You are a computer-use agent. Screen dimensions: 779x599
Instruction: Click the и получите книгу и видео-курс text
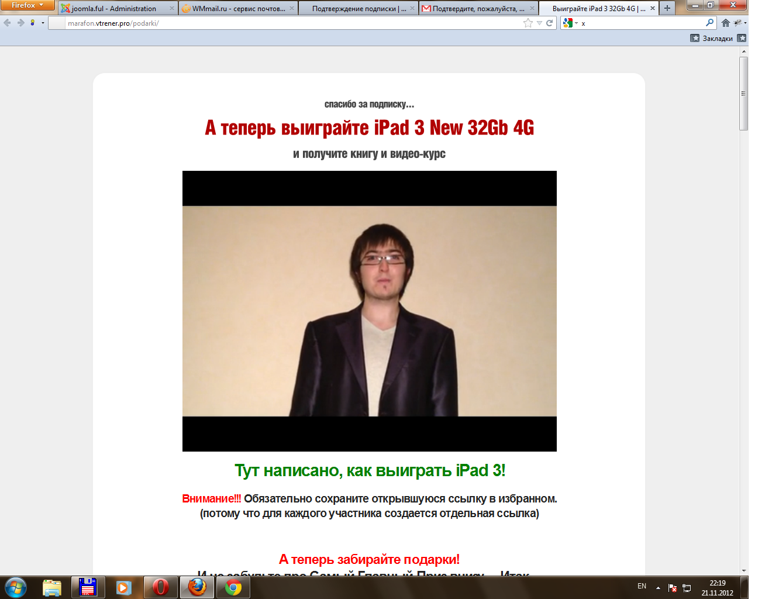click(370, 154)
